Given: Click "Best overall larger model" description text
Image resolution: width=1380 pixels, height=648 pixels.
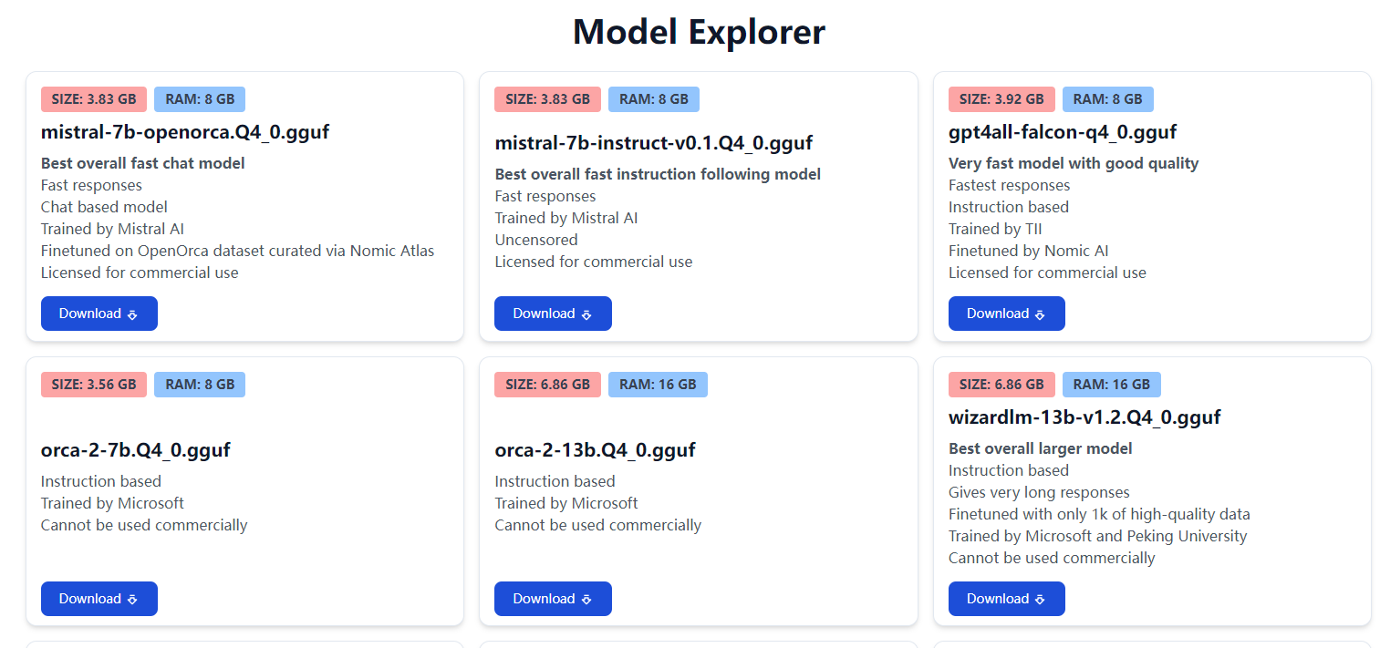Looking at the screenshot, I should click(1040, 448).
